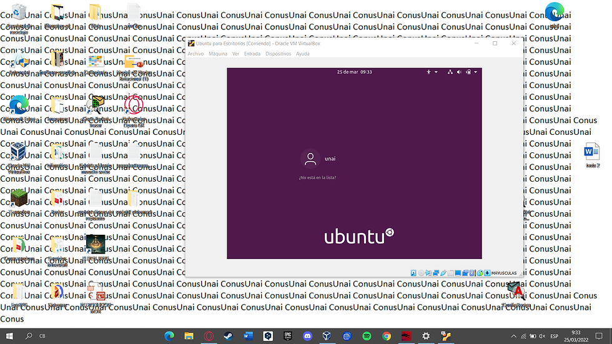This screenshot has width=612, height=344.
Task: Open the Ver menu in VirtualBox
Action: [236, 54]
